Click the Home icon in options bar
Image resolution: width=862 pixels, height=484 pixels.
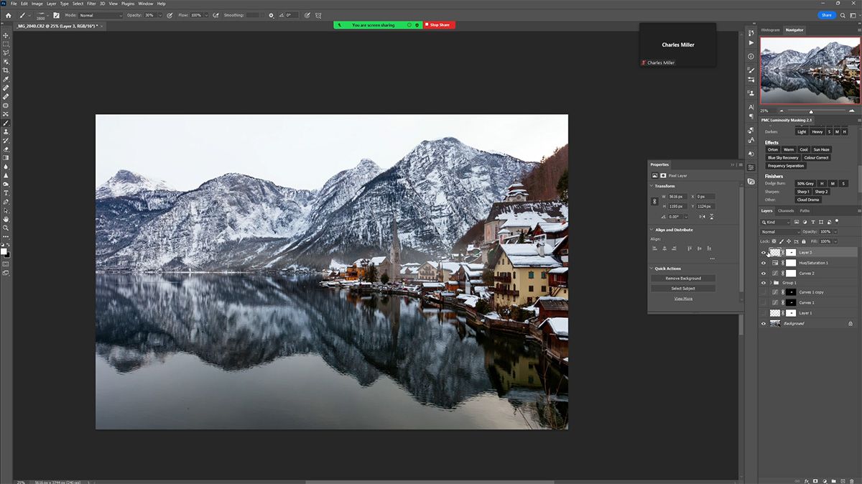(x=8, y=15)
